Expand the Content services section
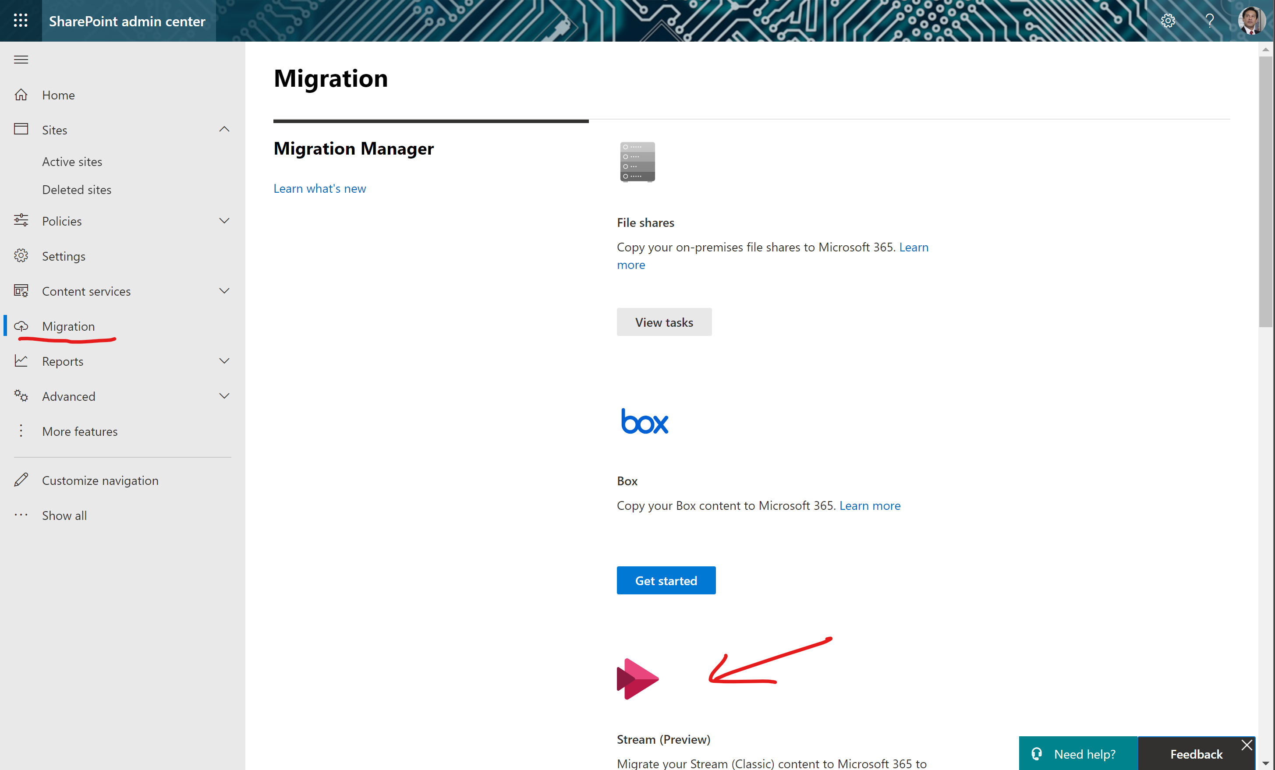Image resolution: width=1275 pixels, height=770 pixels. click(x=224, y=291)
